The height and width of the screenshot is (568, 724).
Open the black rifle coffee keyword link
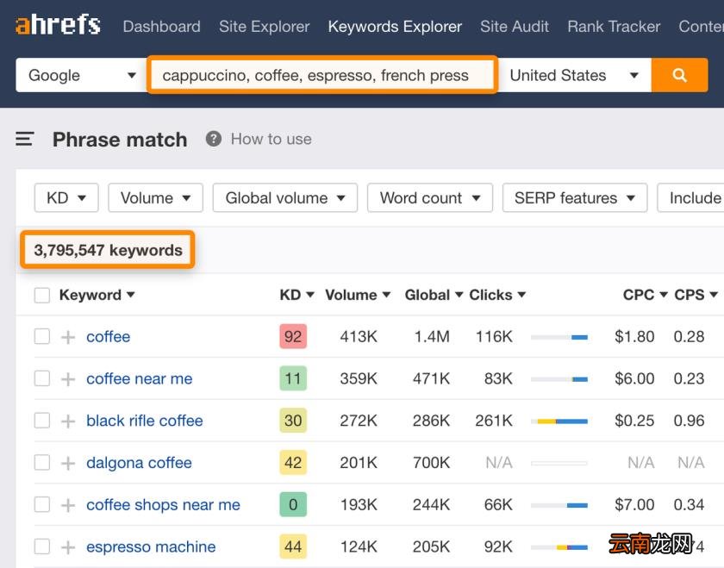click(145, 421)
